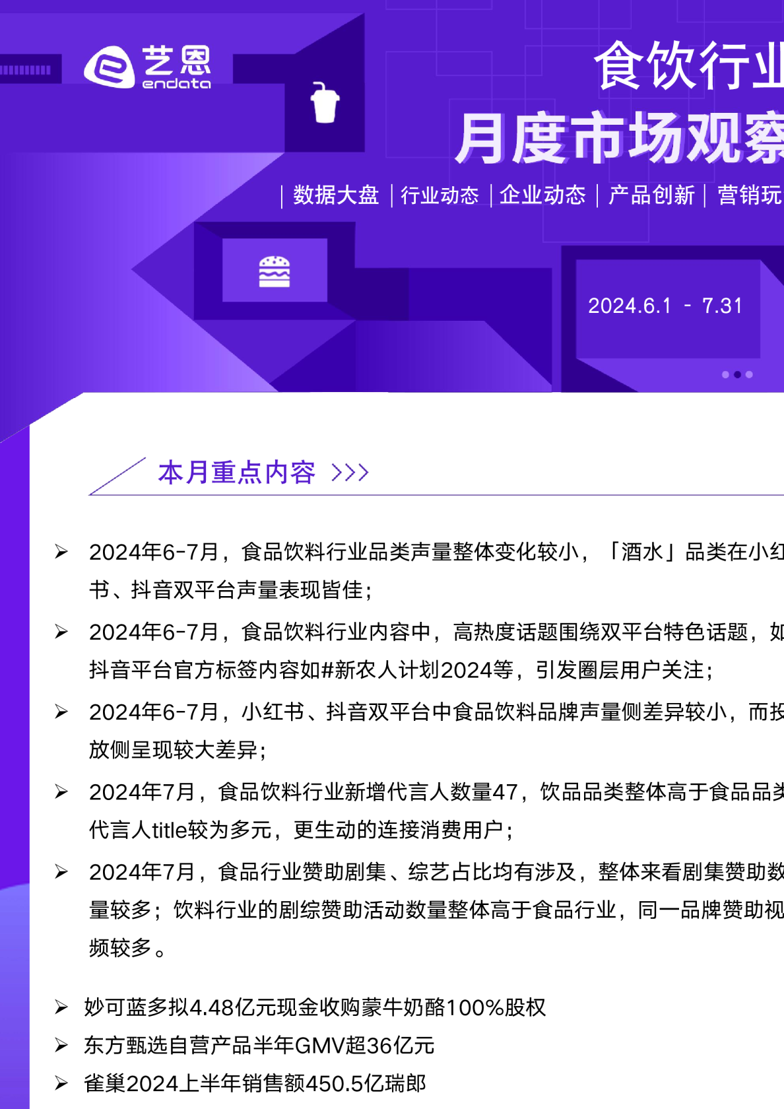The width and height of the screenshot is (784, 1109).
Task: Switch to the 企业动态 tab
Action: [542, 195]
